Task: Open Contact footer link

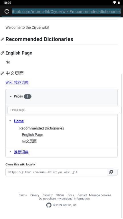Action: pos(82,195)
